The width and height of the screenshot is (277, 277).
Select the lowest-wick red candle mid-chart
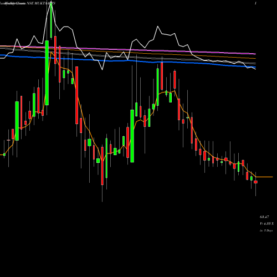coord(102,166)
